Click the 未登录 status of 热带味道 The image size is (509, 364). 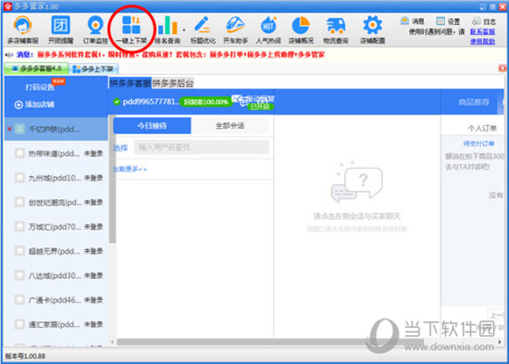click(93, 154)
